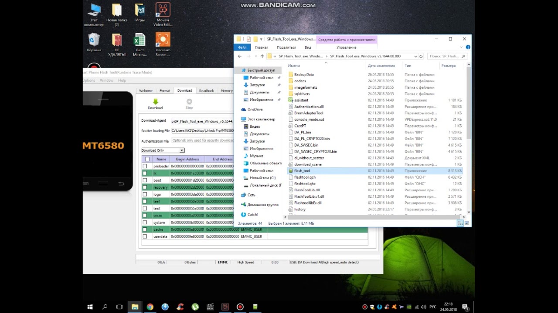Open the Bandicam taskbar icon
The height and width of the screenshot is (313, 558).
240,307
